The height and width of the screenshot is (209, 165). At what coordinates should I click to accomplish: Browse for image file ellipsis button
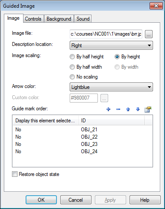coord(149,34)
